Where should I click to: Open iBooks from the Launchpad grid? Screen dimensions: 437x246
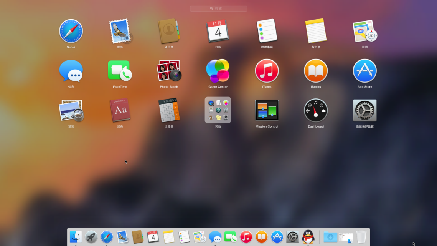[316, 71]
